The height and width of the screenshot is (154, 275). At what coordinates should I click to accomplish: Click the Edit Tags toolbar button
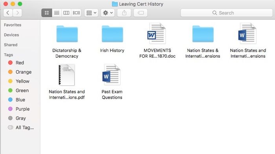click(x=141, y=13)
